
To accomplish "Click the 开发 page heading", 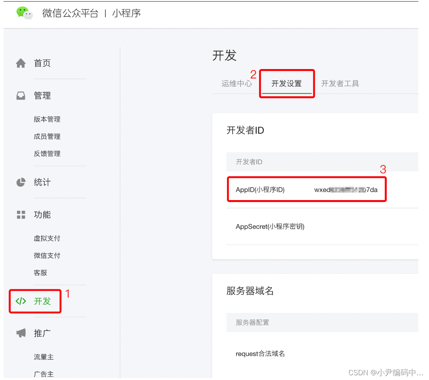I will pos(224,56).
